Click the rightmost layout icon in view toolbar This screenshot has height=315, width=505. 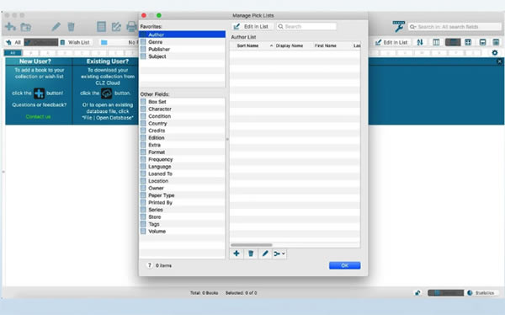(x=496, y=42)
